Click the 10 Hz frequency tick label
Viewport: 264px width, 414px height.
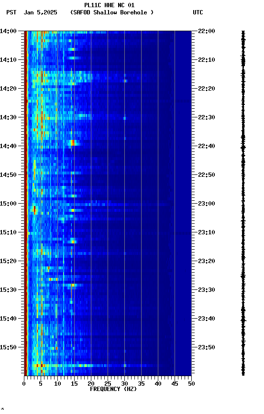click(x=57, y=384)
